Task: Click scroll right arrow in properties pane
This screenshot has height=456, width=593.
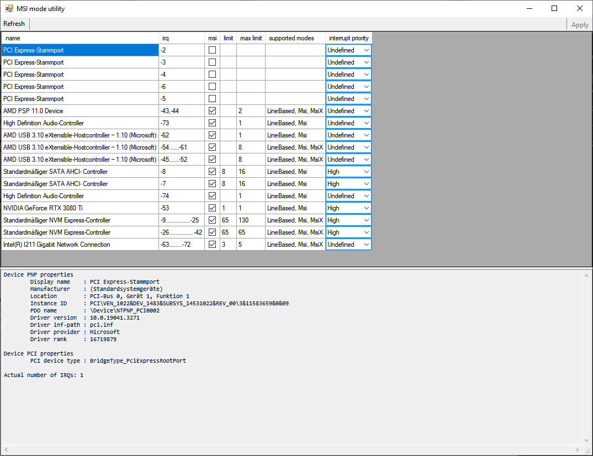Action: point(577,449)
